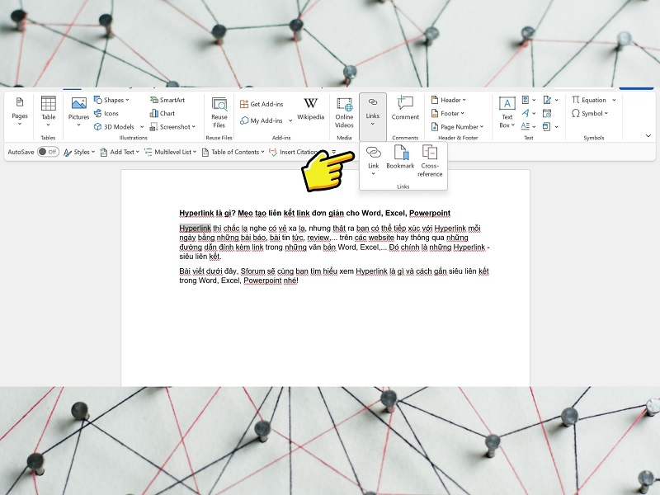The image size is (660, 495).
Task: Launch the Wikipedia add-in
Action: click(x=311, y=109)
